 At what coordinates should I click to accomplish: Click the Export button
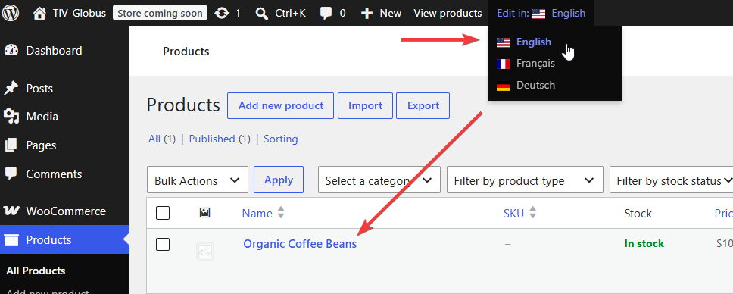point(423,106)
